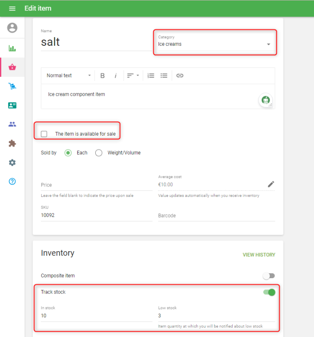Open the user account profile icon
Viewport: 314px width, 337px height.
click(x=12, y=28)
